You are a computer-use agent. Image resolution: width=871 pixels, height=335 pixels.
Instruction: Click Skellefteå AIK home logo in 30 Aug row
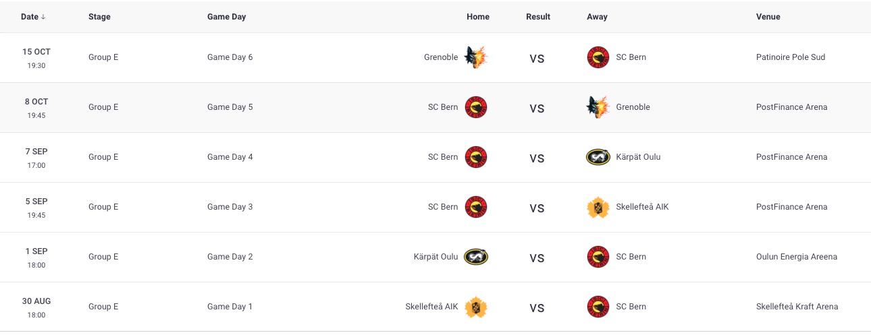point(476,307)
